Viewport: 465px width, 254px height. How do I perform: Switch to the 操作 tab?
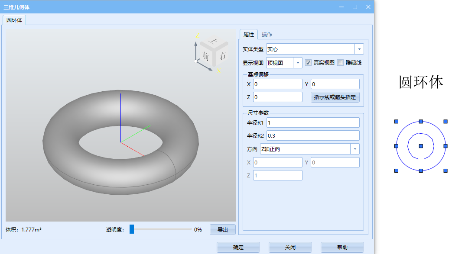[267, 35]
